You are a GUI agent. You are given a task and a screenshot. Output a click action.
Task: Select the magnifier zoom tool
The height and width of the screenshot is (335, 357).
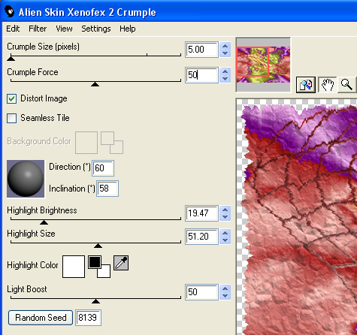tap(347, 85)
